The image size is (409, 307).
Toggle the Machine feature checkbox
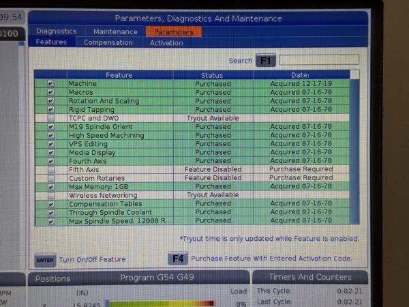coord(50,83)
